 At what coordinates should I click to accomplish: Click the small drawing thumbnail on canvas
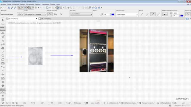pyautogui.click(x=35, y=56)
